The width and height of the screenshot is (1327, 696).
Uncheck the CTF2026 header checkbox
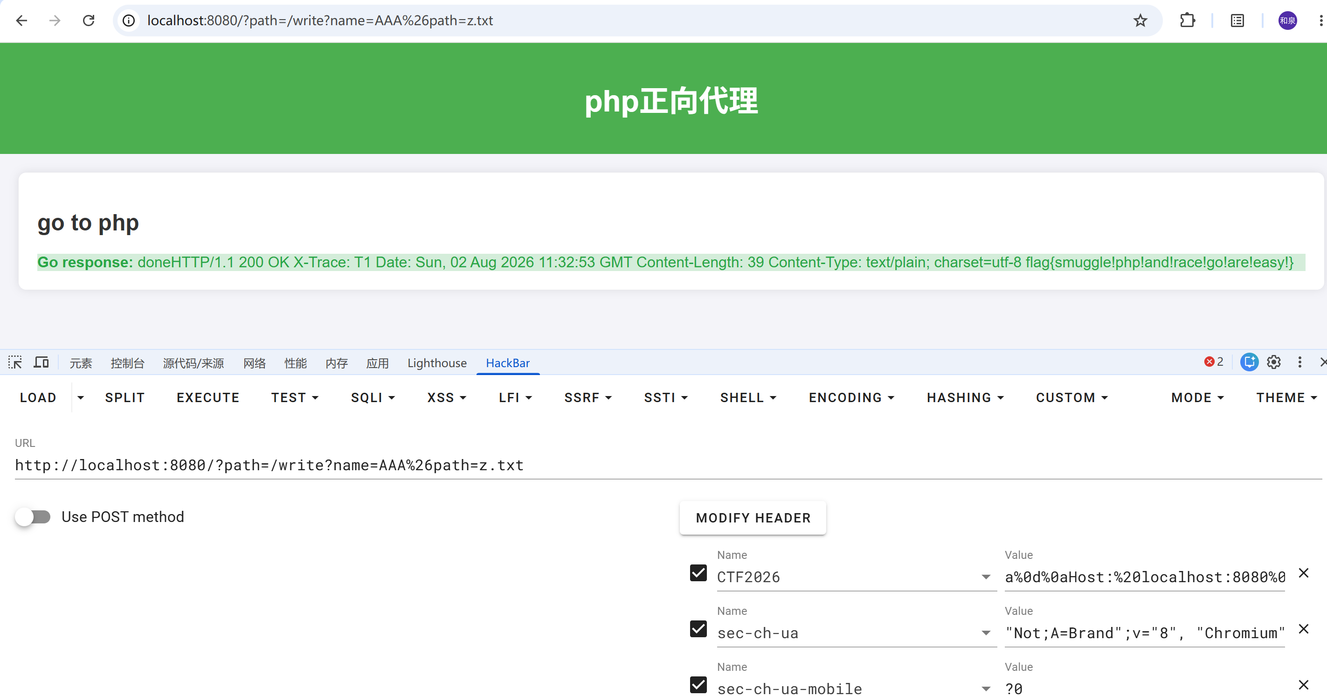point(698,573)
